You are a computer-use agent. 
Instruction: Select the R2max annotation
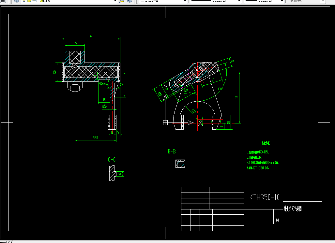coord(102,83)
